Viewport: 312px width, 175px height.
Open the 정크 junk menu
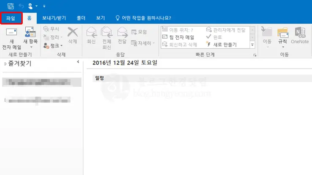(x=53, y=46)
